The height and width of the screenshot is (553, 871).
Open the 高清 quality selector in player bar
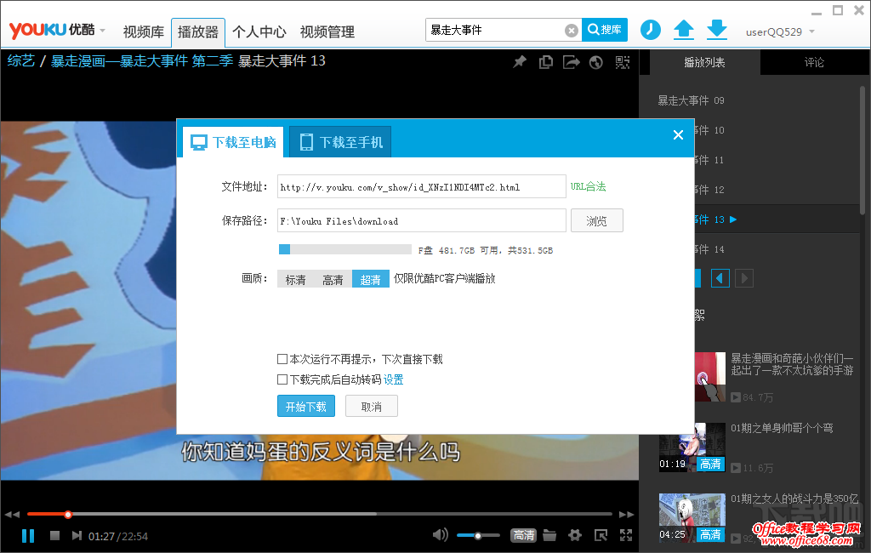point(523,535)
